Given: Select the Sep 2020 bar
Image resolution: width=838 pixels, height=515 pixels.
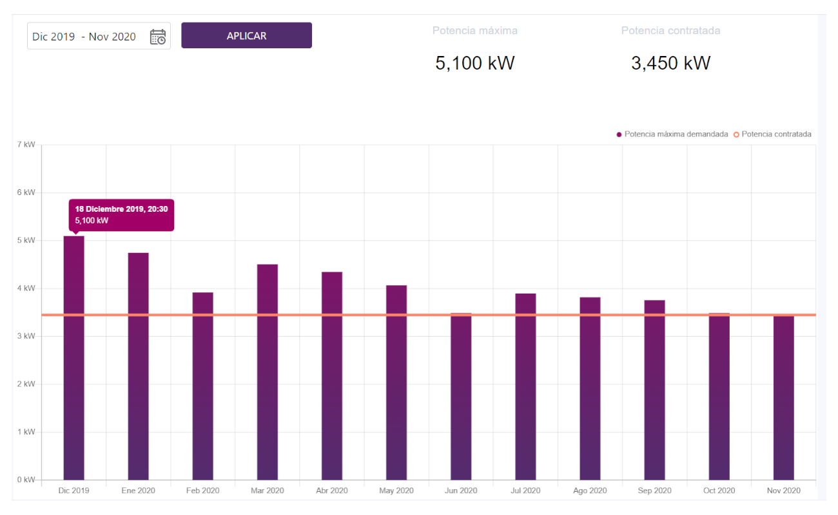Looking at the screenshot, I should click(x=654, y=390).
